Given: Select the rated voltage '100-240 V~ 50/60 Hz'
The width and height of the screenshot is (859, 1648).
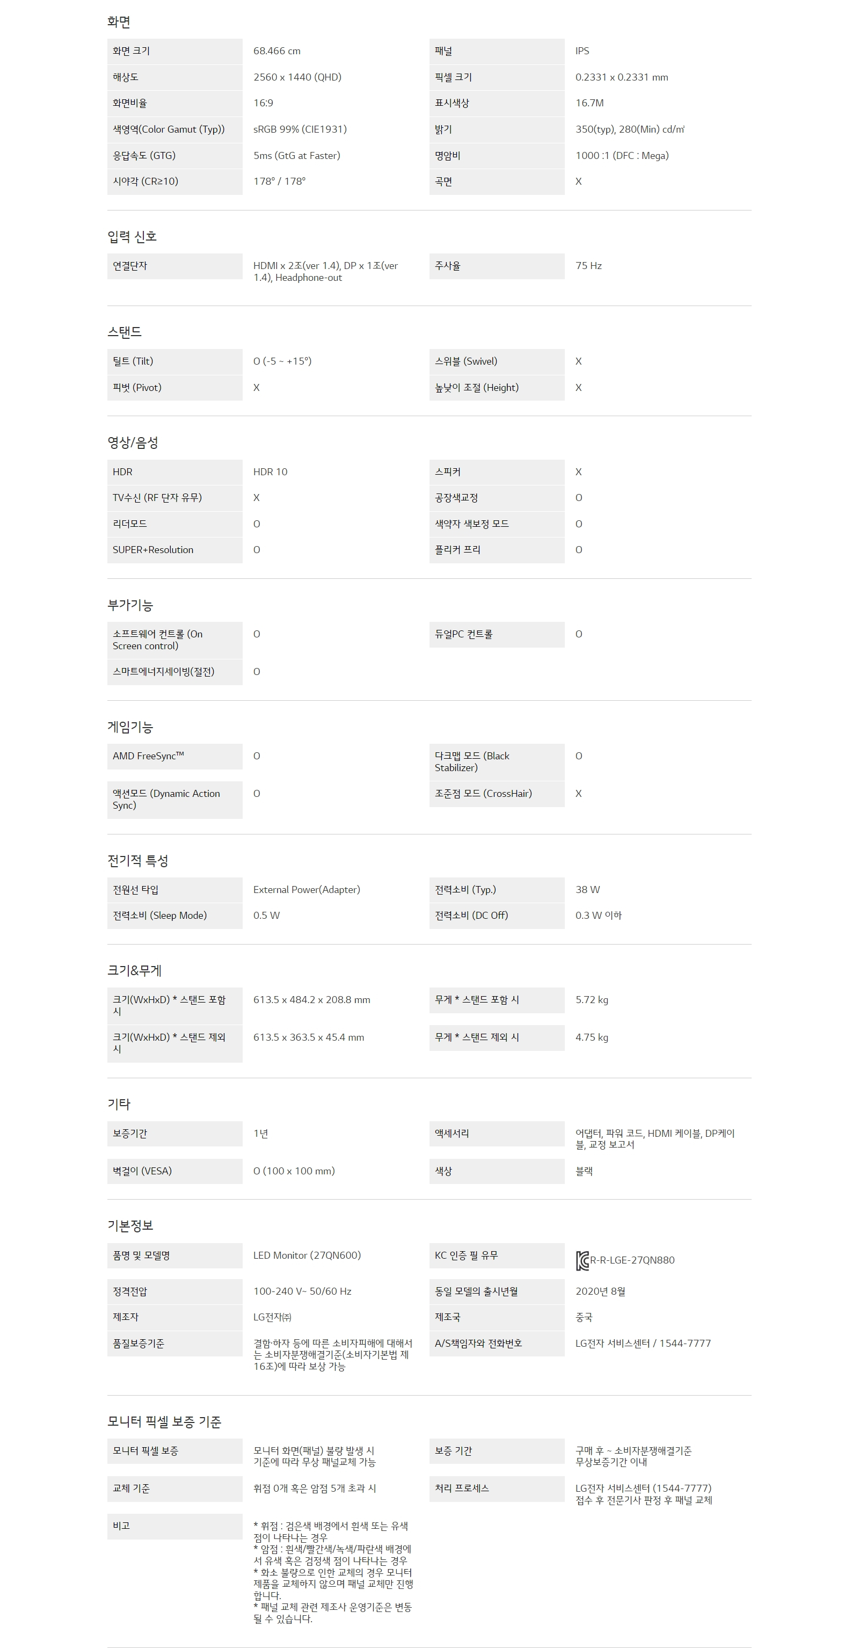Looking at the screenshot, I should pos(302,1291).
